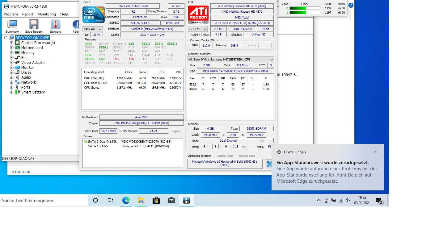Click the Motherboard tree icon
Image resolution: width=422 pixels, height=237 pixels.
[17, 48]
